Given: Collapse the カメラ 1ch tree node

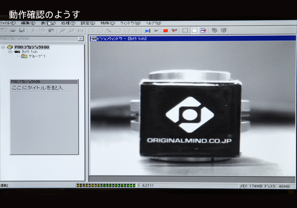Looking at the screenshot, I should tap(10, 51).
